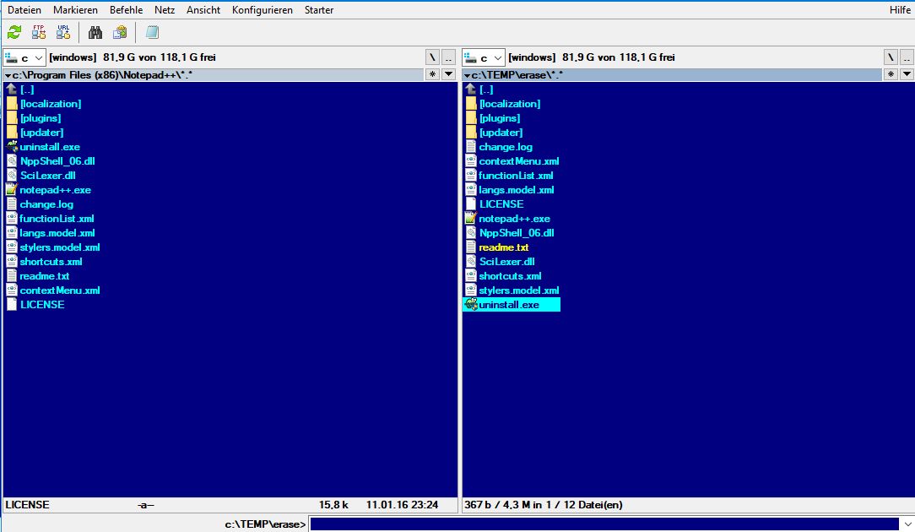The height and width of the screenshot is (532, 915).
Task: Click uninstall.exe icon in left panel
Action: pos(12,147)
